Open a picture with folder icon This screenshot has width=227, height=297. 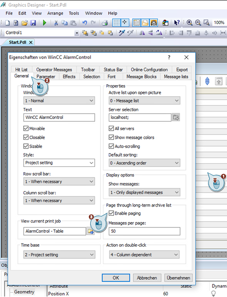click(x=25, y=23)
